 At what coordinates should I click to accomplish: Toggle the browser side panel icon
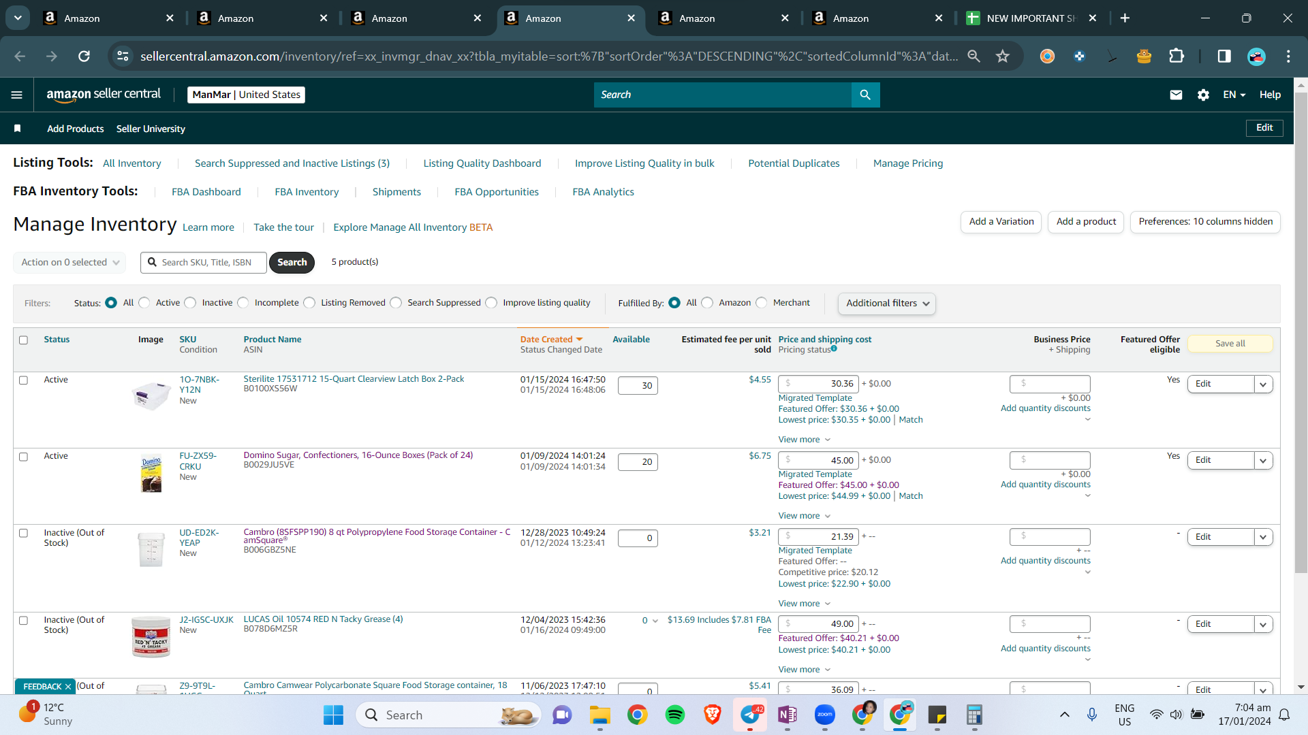[x=1224, y=56]
